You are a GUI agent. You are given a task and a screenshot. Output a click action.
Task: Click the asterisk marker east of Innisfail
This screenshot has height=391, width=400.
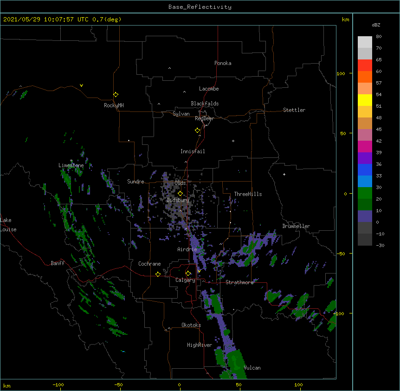click(x=233, y=141)
